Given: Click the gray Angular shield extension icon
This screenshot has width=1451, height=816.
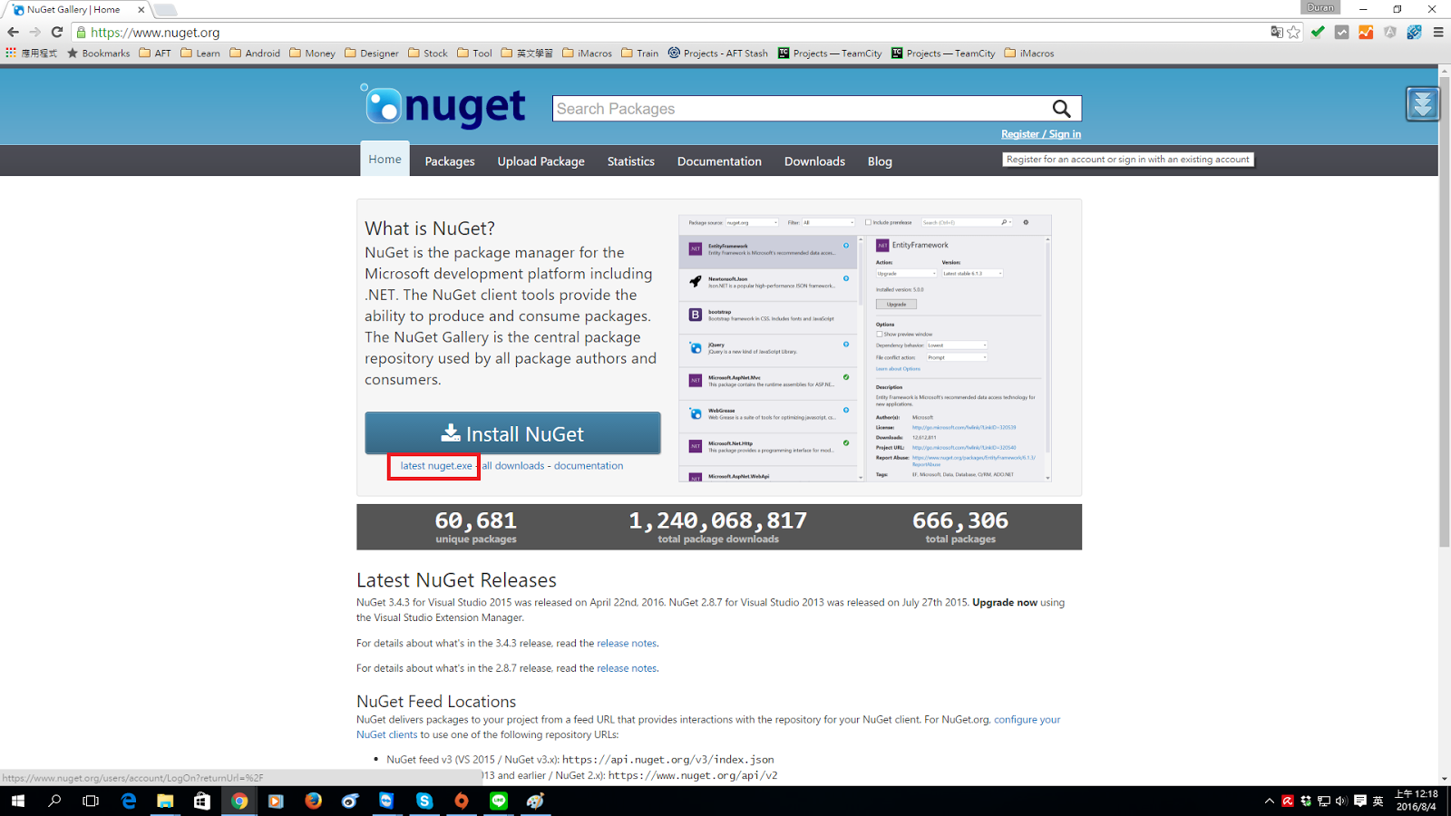Looking at the screenshot, I should click(x=1390, y=32).
